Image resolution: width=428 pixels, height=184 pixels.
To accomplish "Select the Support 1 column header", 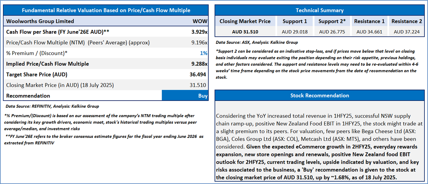I will pyautogui.click(x=295, y=21).
